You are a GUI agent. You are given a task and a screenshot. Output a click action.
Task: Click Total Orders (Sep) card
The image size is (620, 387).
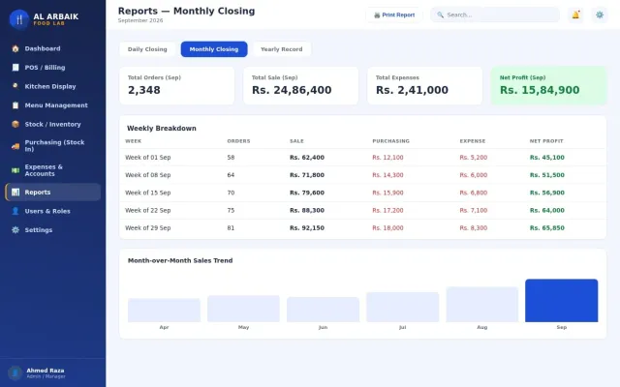pos(176,86)
